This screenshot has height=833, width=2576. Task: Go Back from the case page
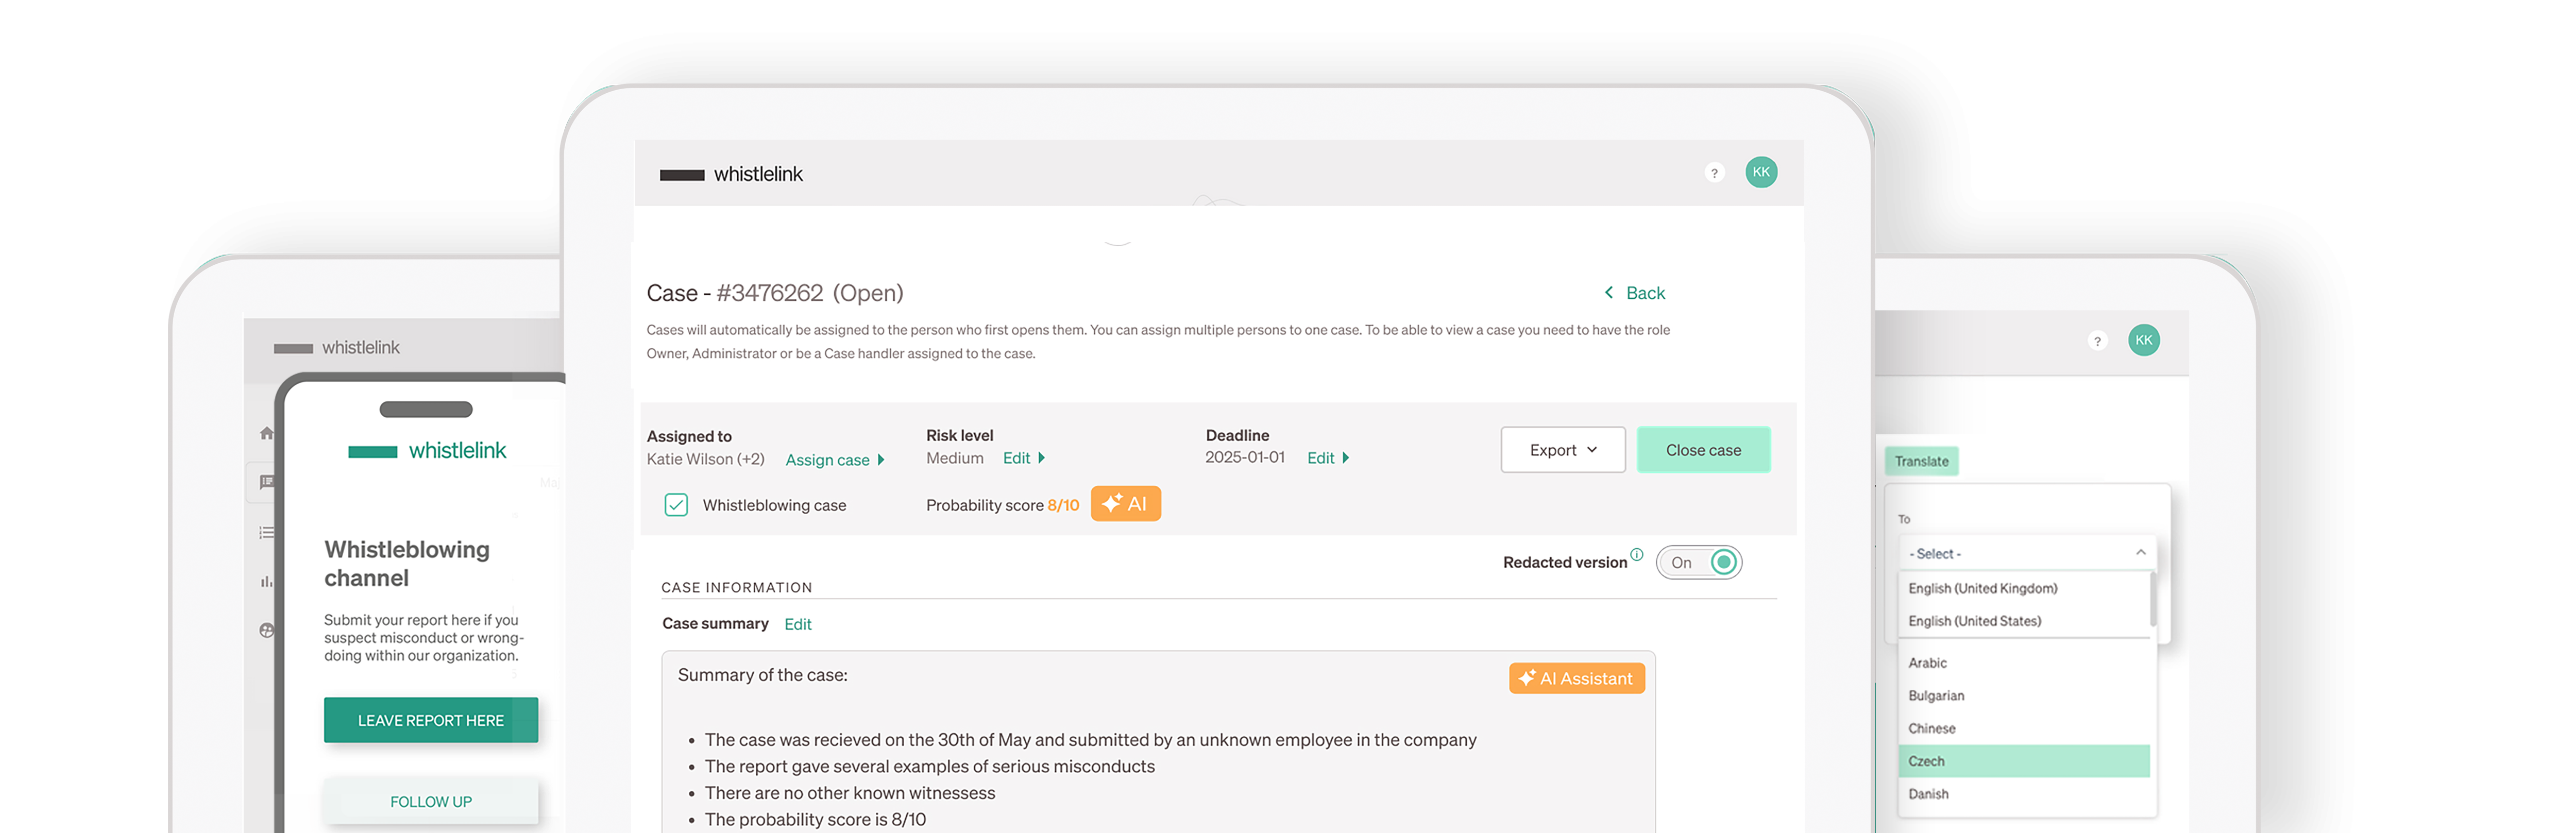point(1635,293)
